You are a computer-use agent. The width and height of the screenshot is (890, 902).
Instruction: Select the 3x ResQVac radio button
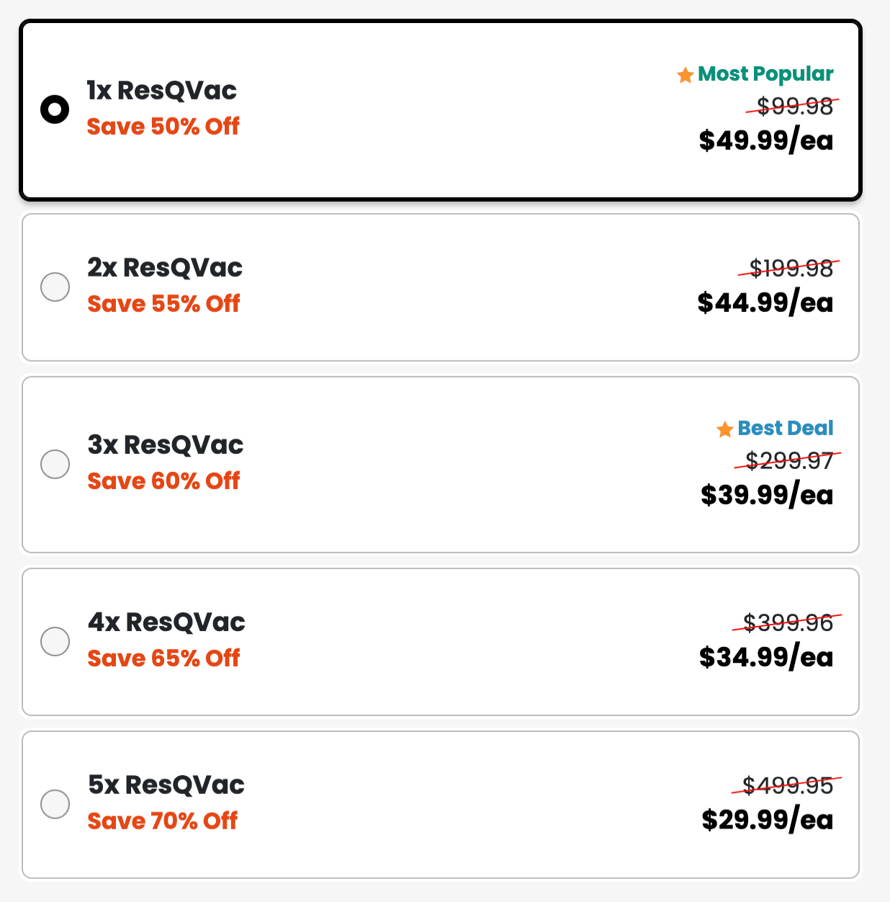point(55,465)
